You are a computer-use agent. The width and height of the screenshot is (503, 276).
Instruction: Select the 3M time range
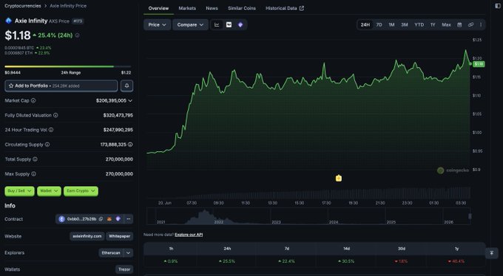coord(404,24)
